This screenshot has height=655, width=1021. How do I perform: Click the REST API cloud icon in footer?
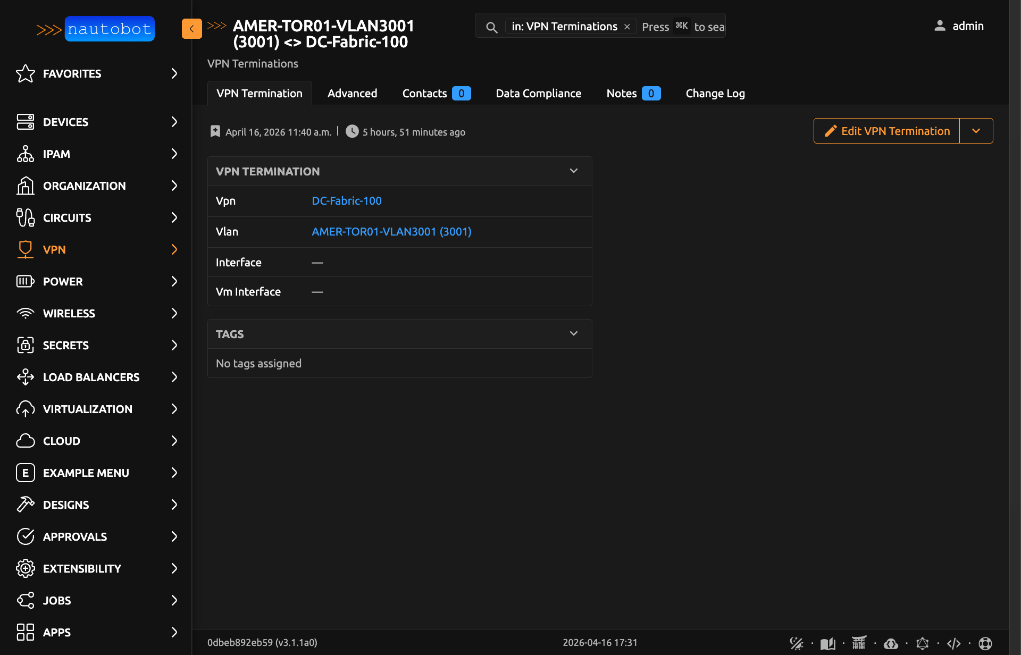[891, 643]
